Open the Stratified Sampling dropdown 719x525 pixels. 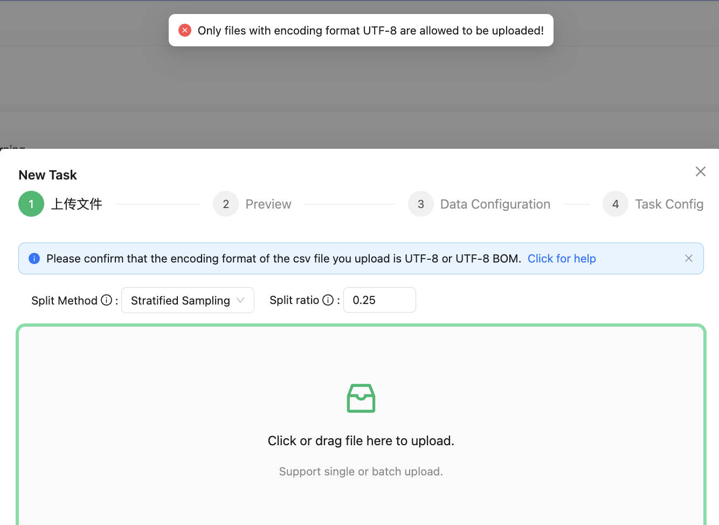(x=181, y=300)
